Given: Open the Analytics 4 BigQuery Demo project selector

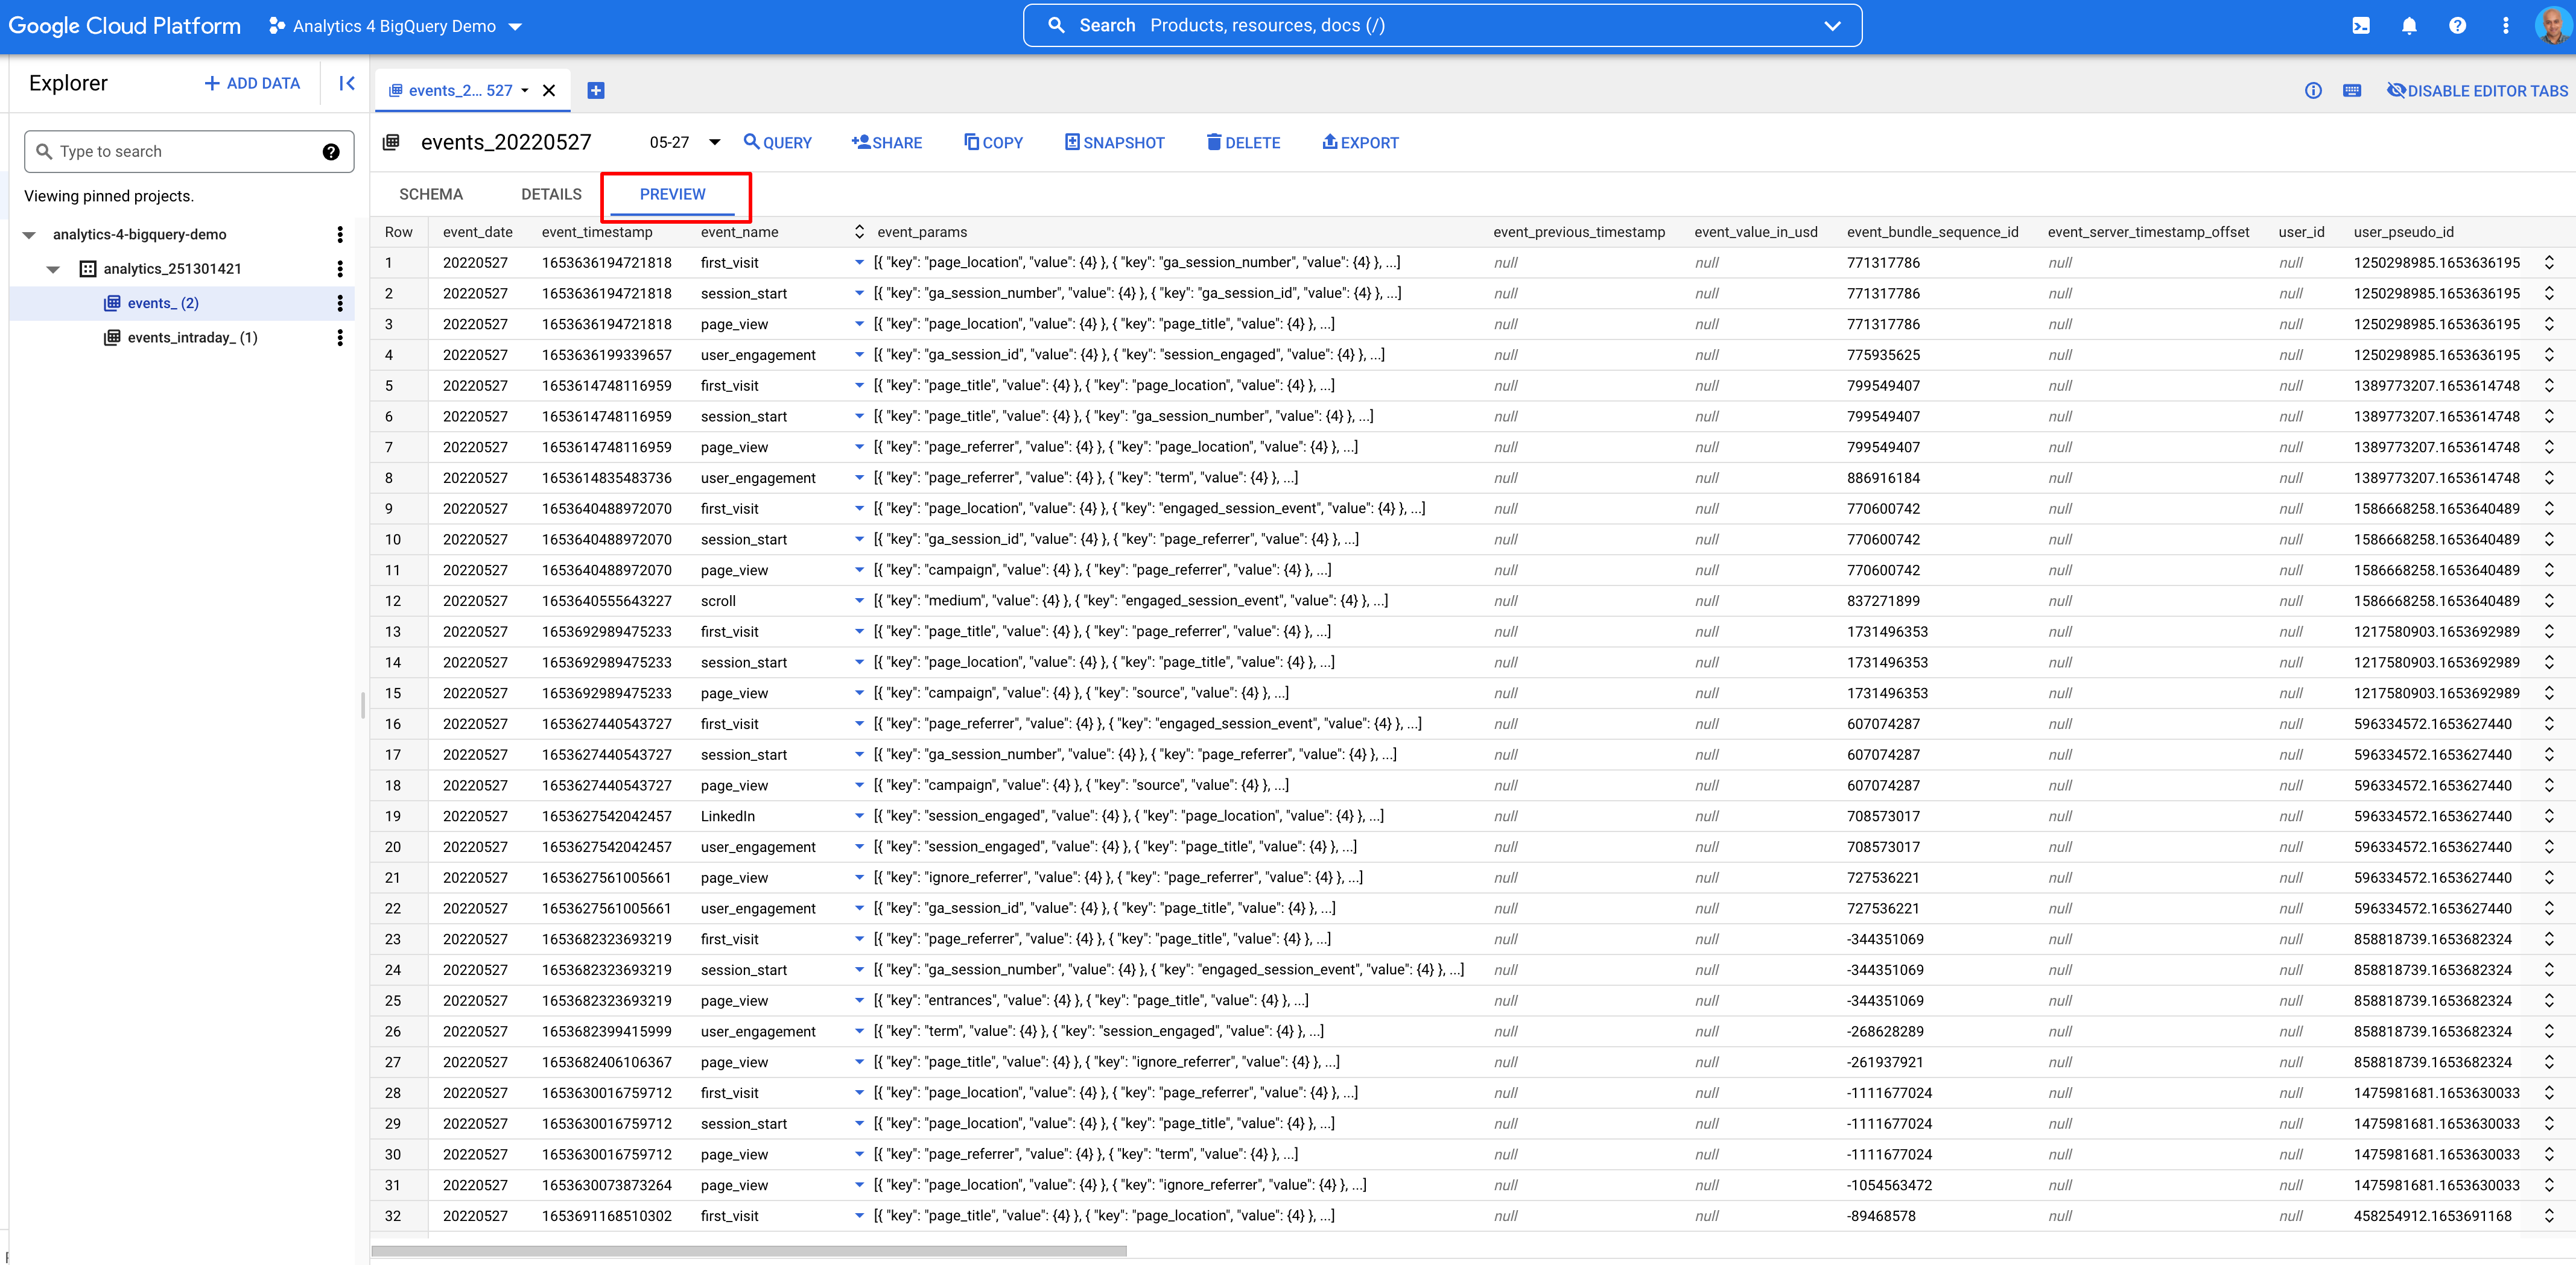Looking at the screenshot, I should coord(396,27).
